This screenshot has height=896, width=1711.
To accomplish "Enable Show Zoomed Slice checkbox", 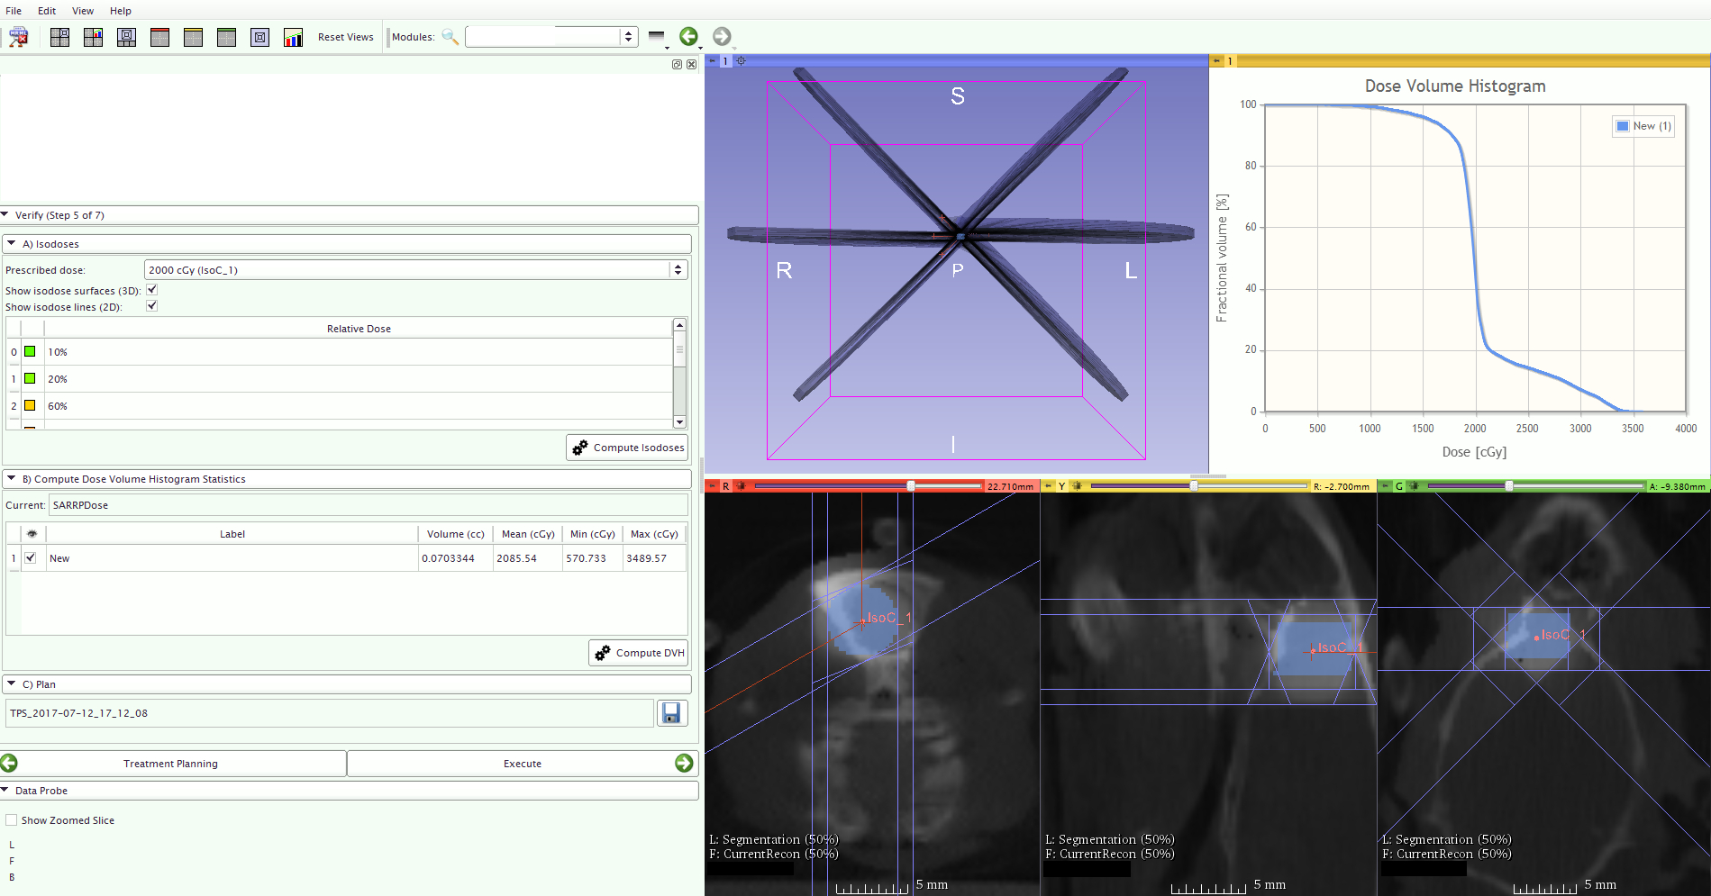I will [x=12, y=820].
